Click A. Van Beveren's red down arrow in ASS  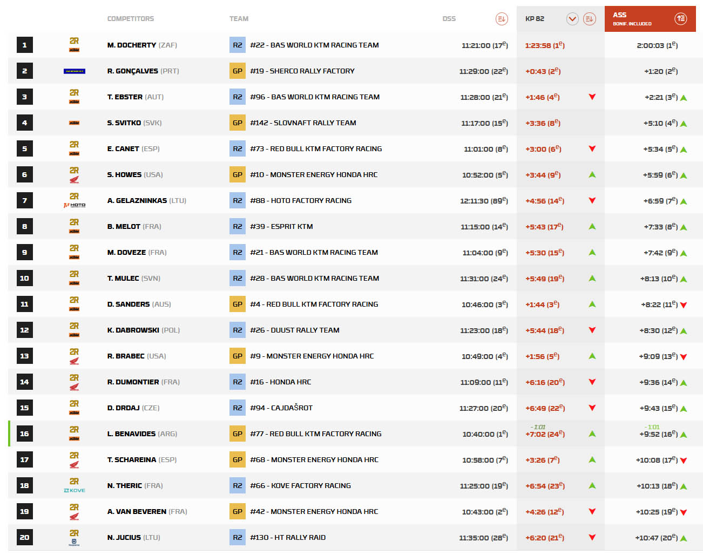coord(684,512)
